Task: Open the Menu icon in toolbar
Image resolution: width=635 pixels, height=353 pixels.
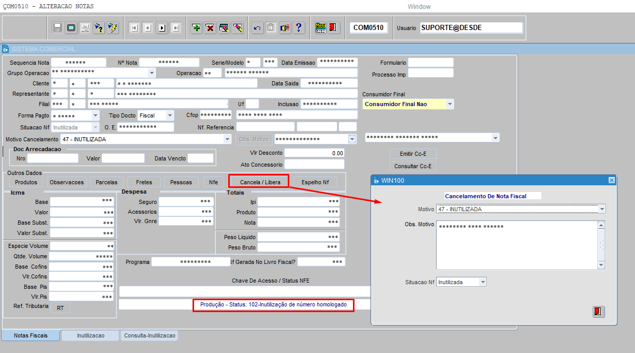Action: point(320,28)
